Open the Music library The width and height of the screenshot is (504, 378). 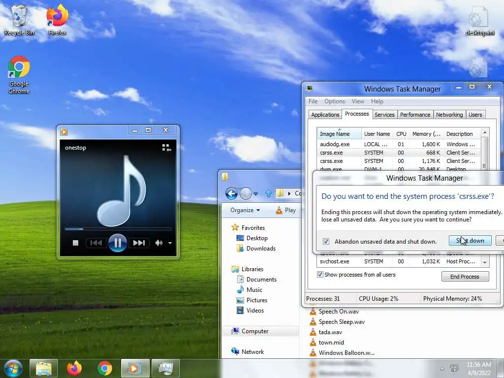tap(250, 289)
